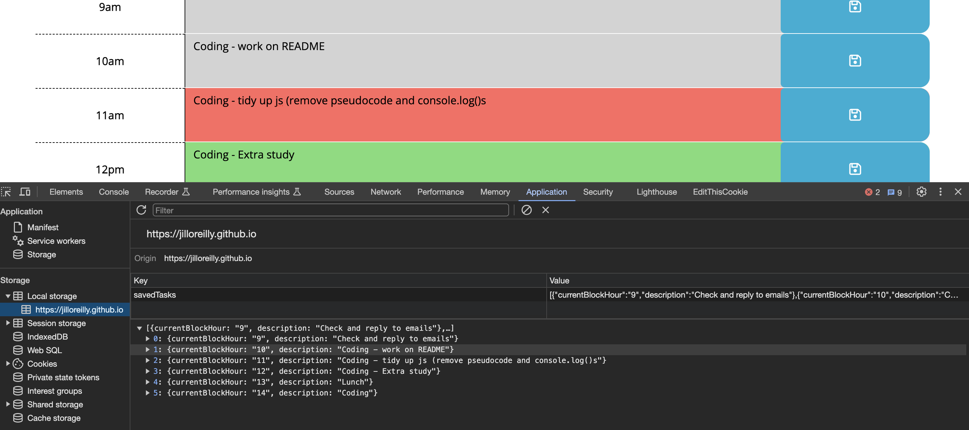Click the red error count badge
Viewport: 969px width, 430px height.
pyautogui.click(x=872, y=192)
